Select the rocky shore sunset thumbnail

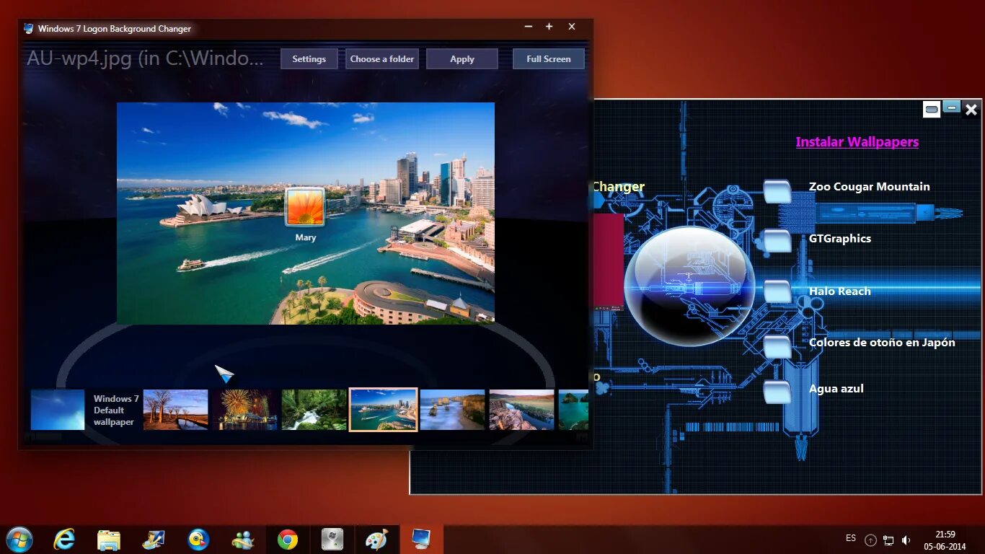(521, 410)
